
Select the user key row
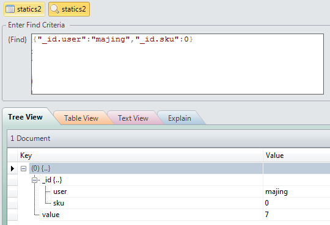point(60,191)
